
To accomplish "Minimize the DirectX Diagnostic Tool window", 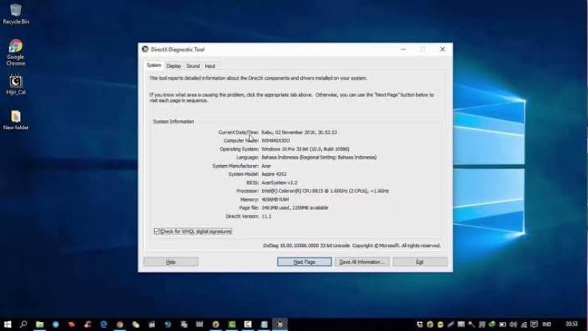I will tap(403, 49).
